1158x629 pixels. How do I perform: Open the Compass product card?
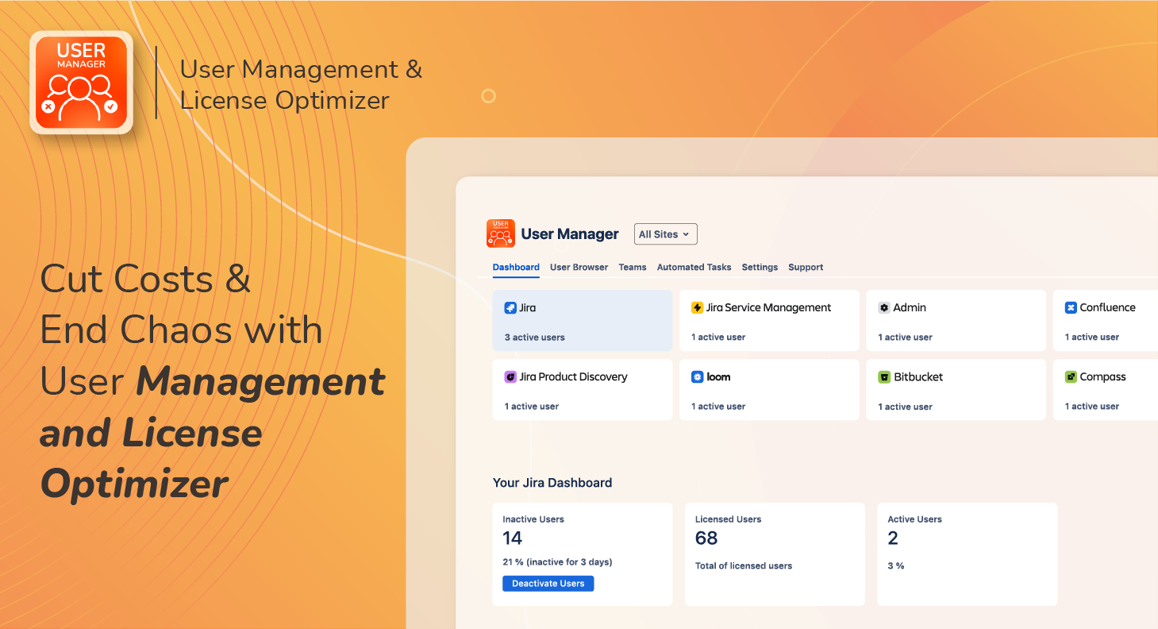(1106, 389)
